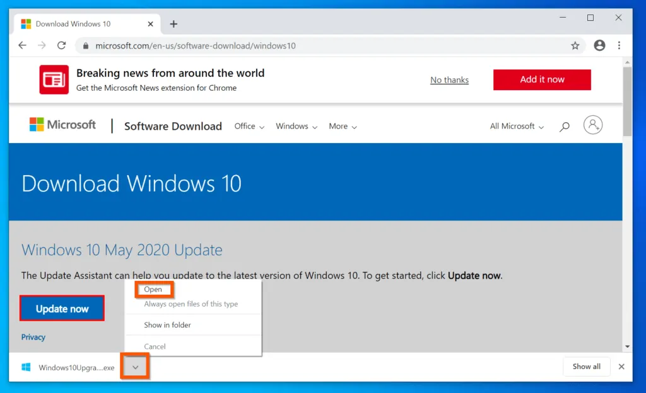646x393 pixels.
Task: Click the Microsoft account sign-in icon
Action: [593, 125]
